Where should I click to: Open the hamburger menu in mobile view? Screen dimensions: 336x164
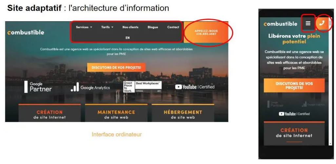click(x=308, y=24)
